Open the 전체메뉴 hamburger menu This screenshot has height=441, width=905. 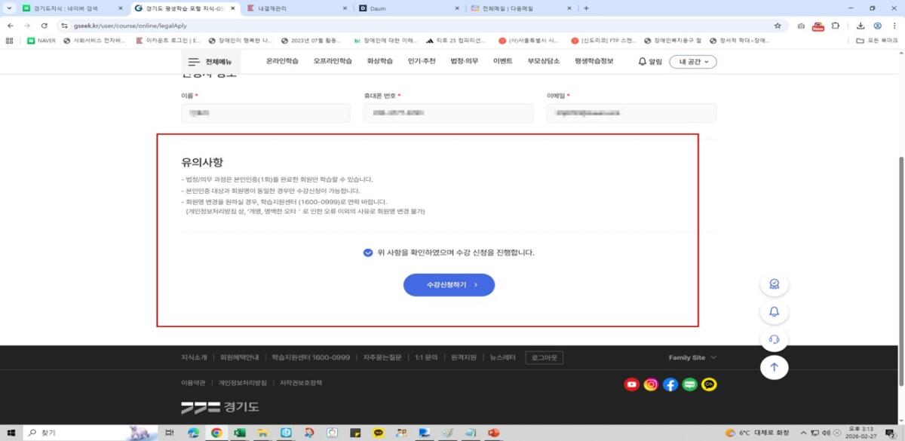point(210,61)
